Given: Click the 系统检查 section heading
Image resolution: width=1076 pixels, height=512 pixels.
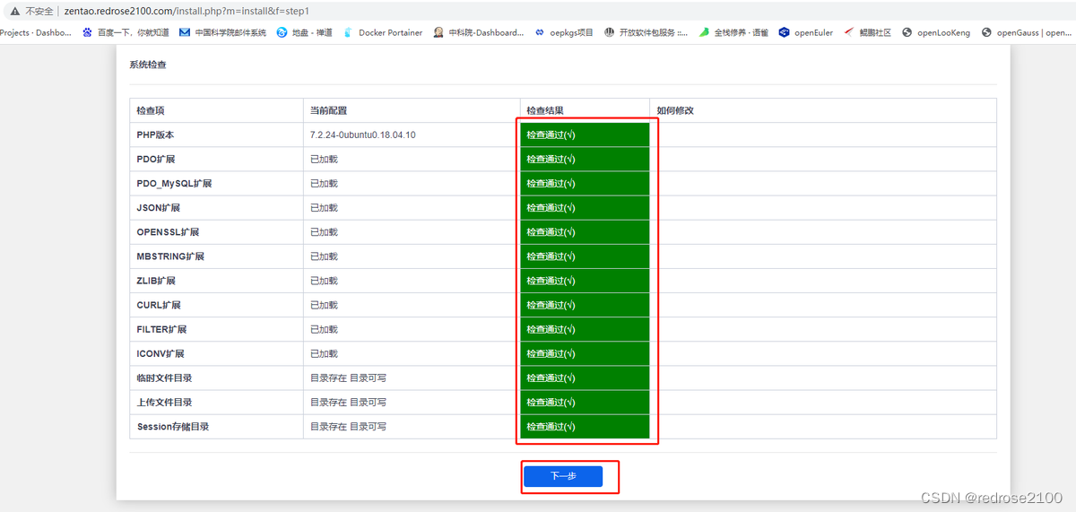Looking at the screenshot, I should [x=148, y=65].
